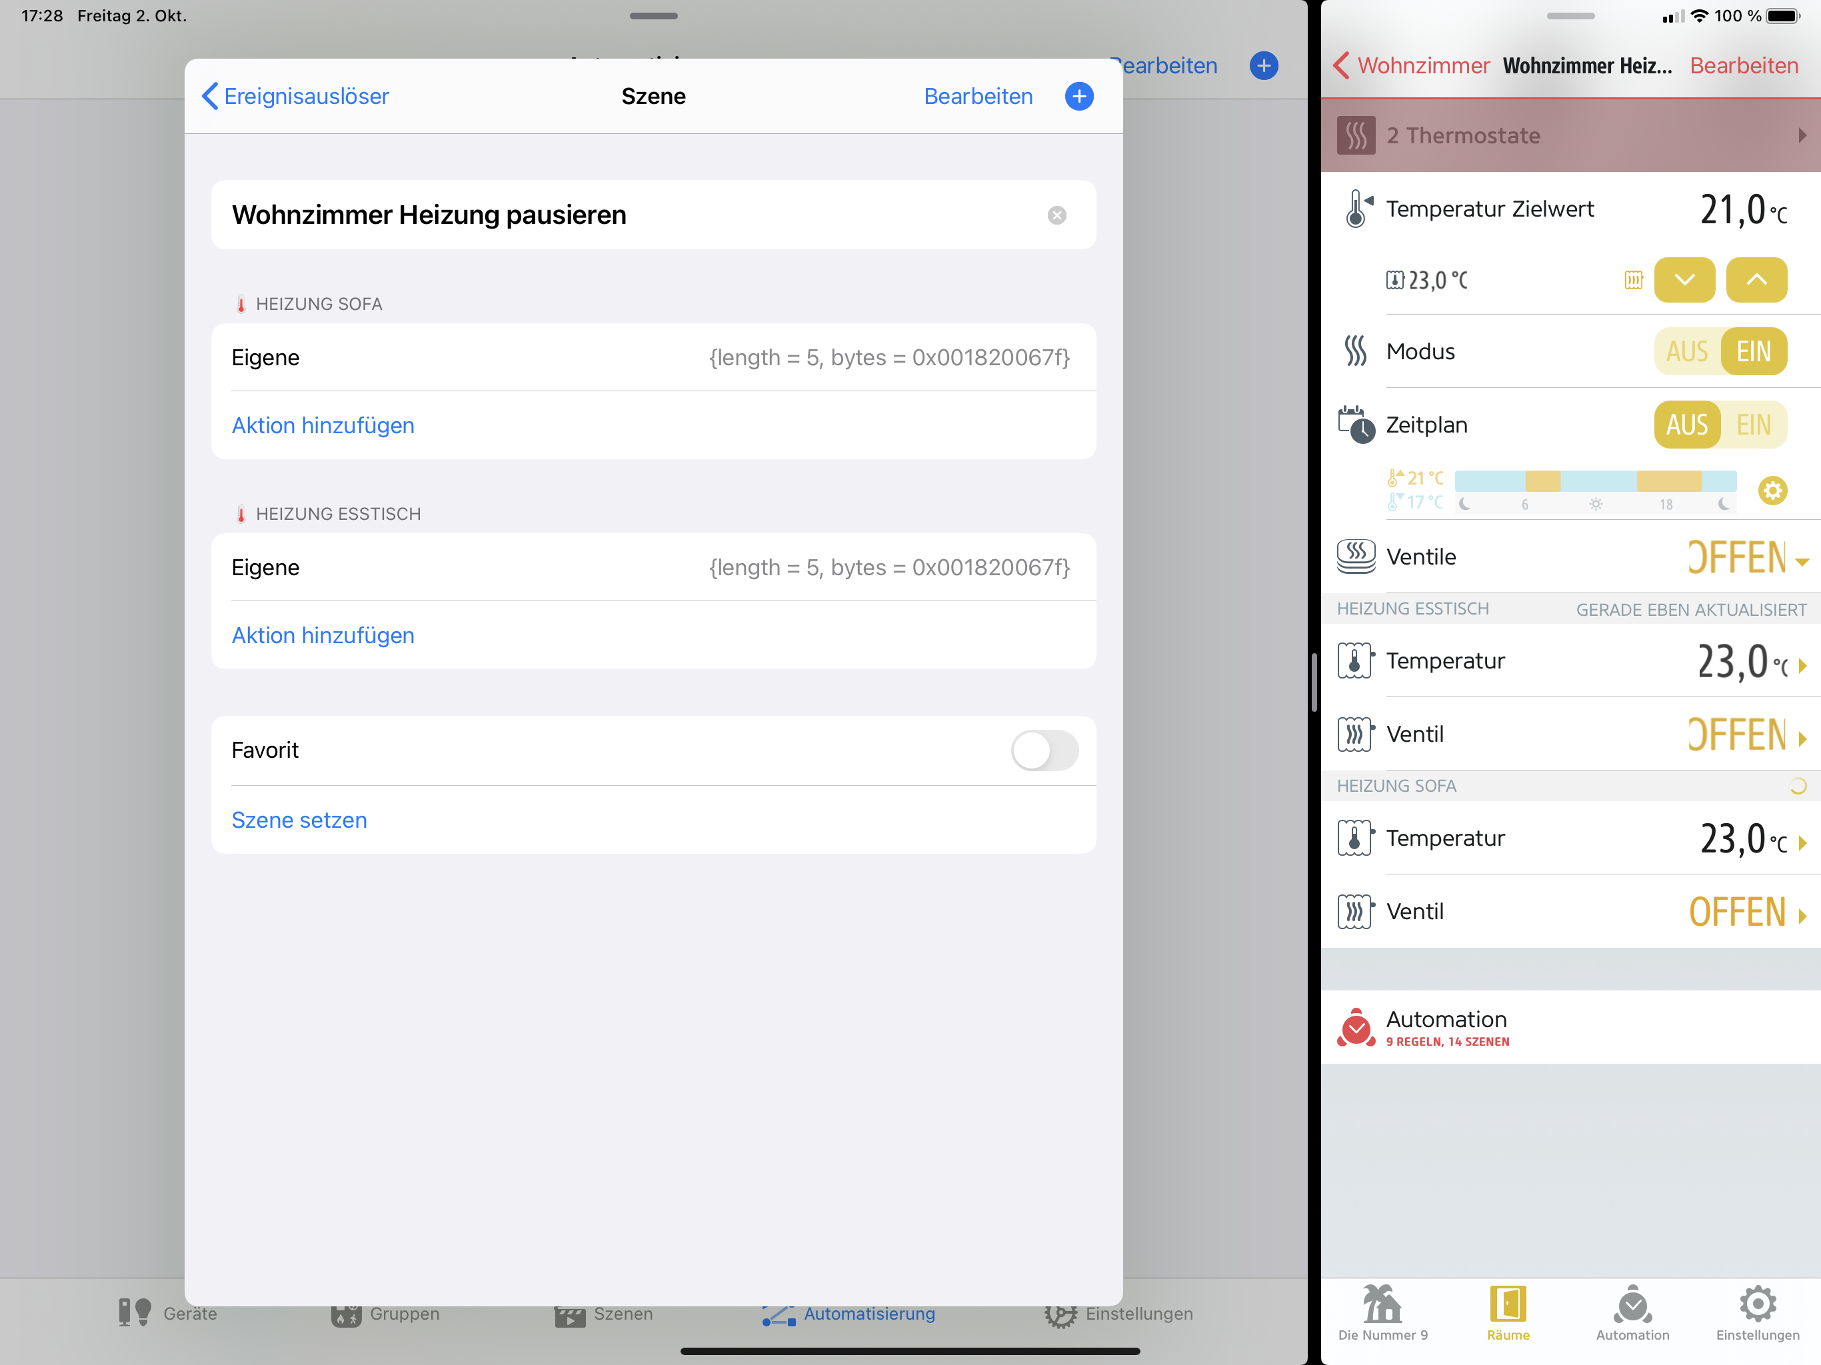This screenshot has height=1365, width=1821.
Task: Clear the scene name text field
Action: pos(1056,215)
